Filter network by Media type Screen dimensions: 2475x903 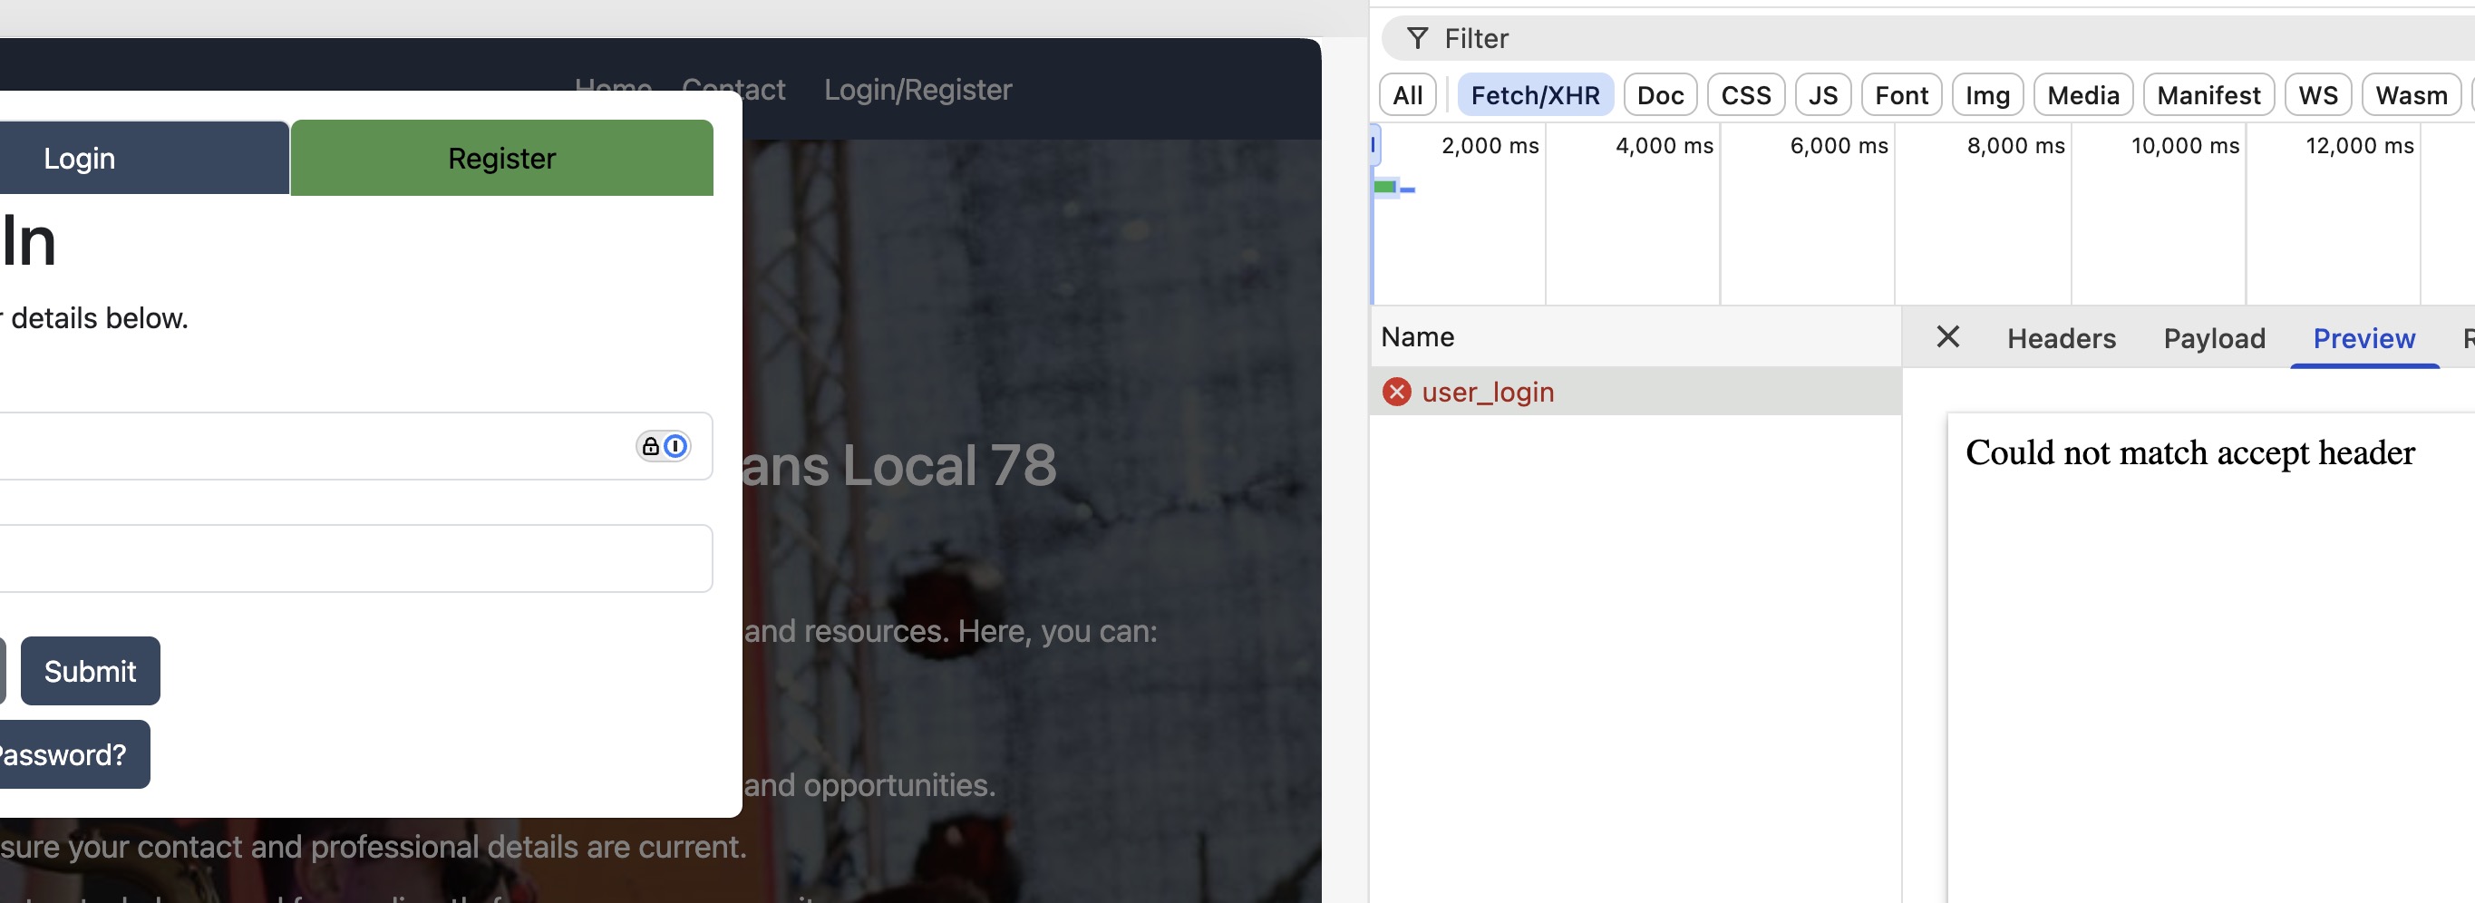point(2082,95)
